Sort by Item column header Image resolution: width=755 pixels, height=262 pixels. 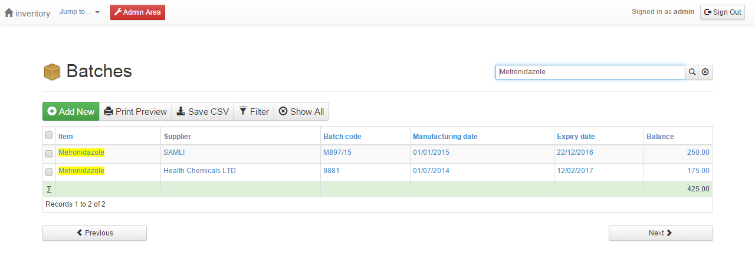(x=65, y=136)
